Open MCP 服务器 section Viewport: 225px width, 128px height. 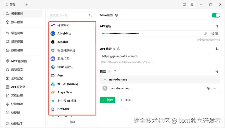pyautogui.click(x=23, y=61)
